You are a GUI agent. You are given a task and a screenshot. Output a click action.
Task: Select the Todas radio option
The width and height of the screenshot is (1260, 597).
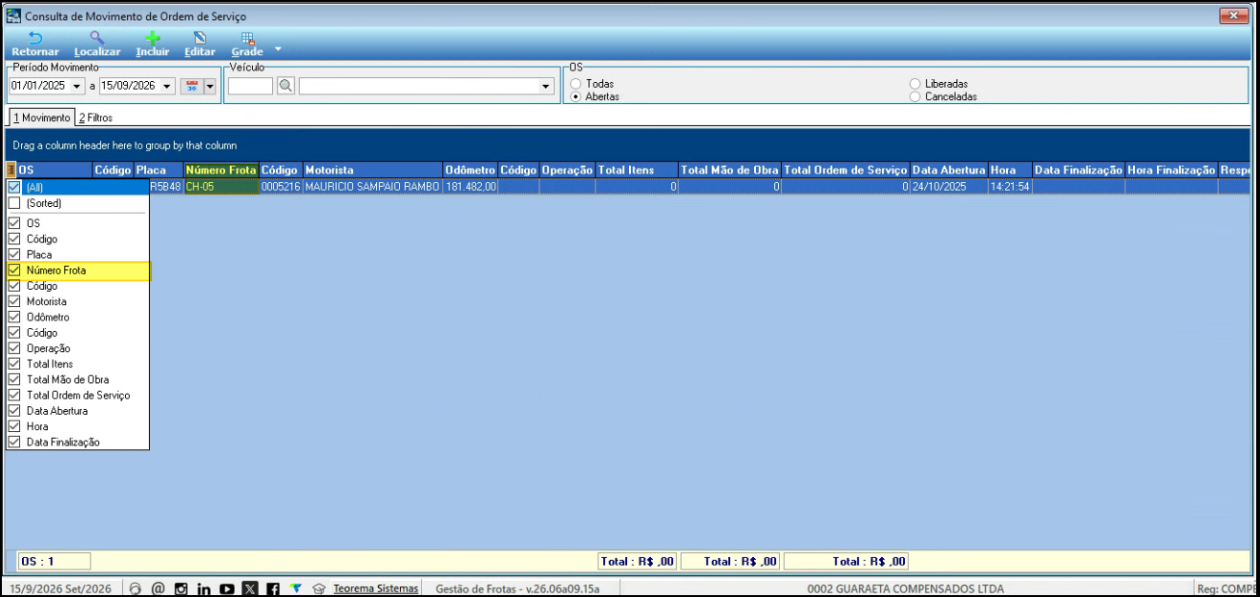[576, 84]
